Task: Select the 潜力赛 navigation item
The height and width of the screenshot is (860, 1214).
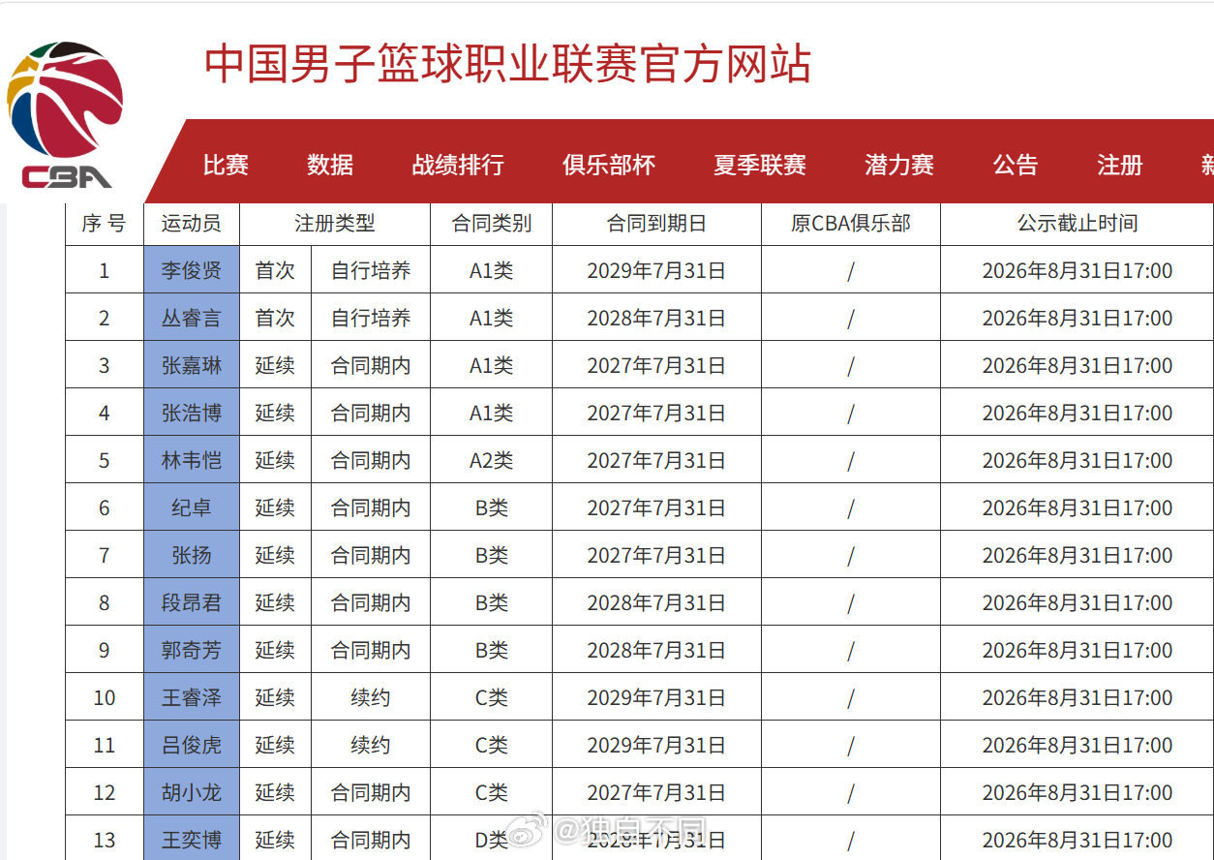Action: click(899, 166)
